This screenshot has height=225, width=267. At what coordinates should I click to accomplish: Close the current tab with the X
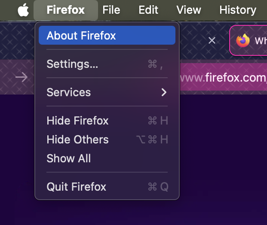coord(212,40)
